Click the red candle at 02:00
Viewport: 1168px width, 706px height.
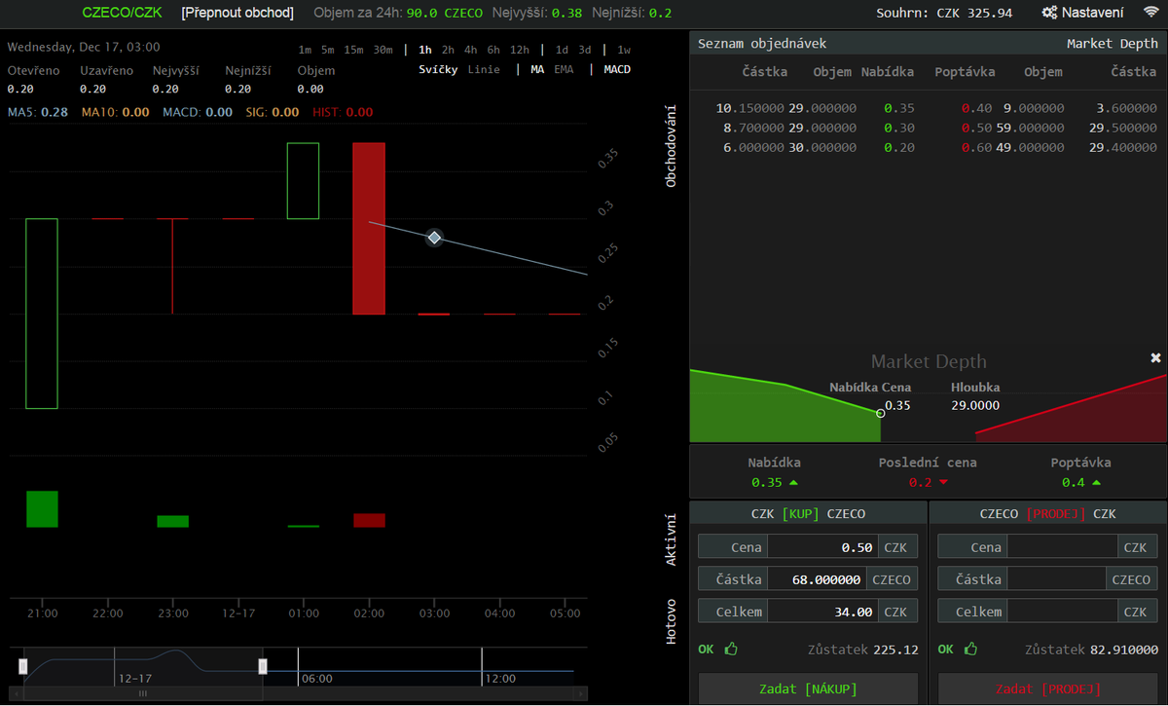coord(369,229)
